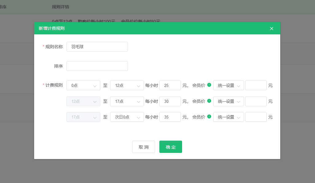
Task: Click third row empty member price field
Action: [x=256, y=117]
